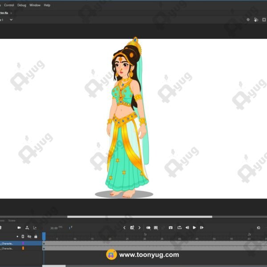This screenshot has width=267, height=267.
Task: Open the Control menu
Action: click(x=9, y=5)
